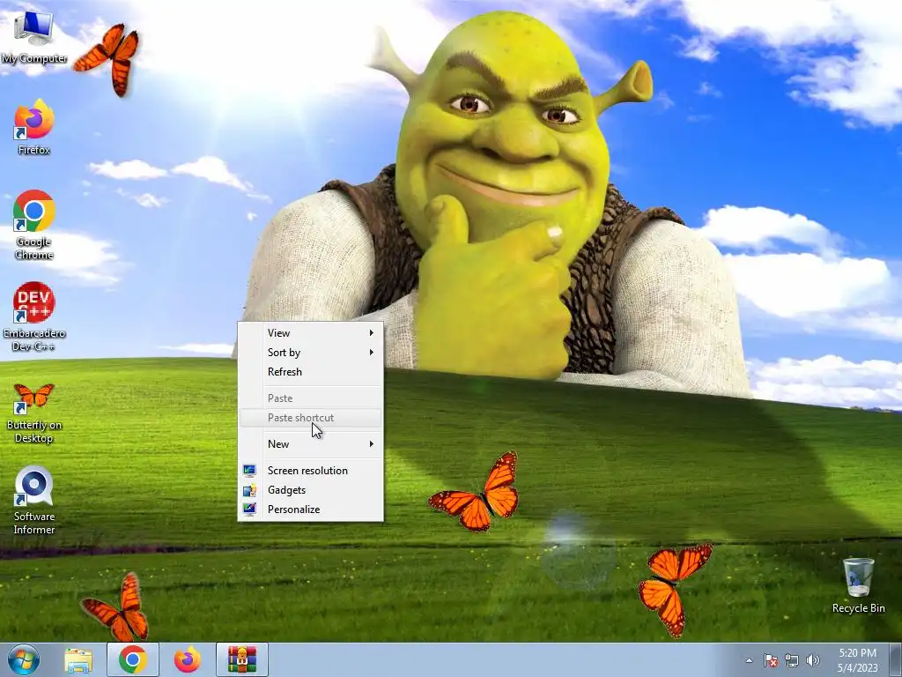Click the butterfly above the Start button

point(116,606)
